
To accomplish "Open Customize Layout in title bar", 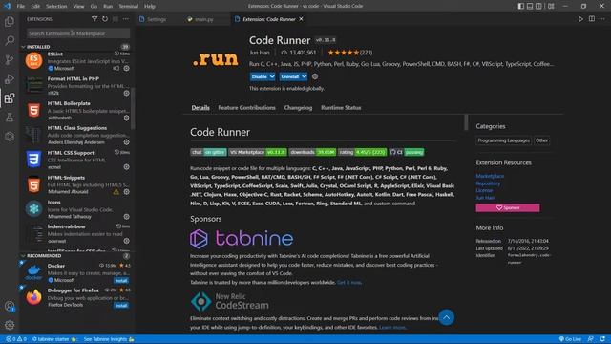I will (x=551, y=6).
